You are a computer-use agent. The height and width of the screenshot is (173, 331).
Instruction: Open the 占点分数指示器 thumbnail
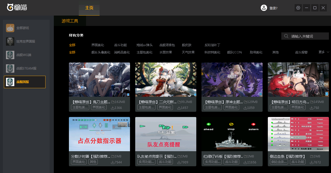coord(99,134)
